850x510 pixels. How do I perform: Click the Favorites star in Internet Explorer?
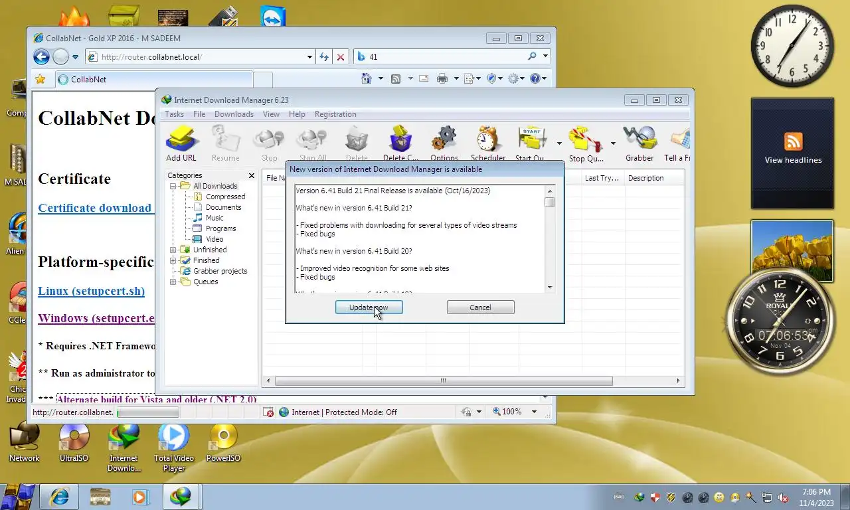point(41,79)
